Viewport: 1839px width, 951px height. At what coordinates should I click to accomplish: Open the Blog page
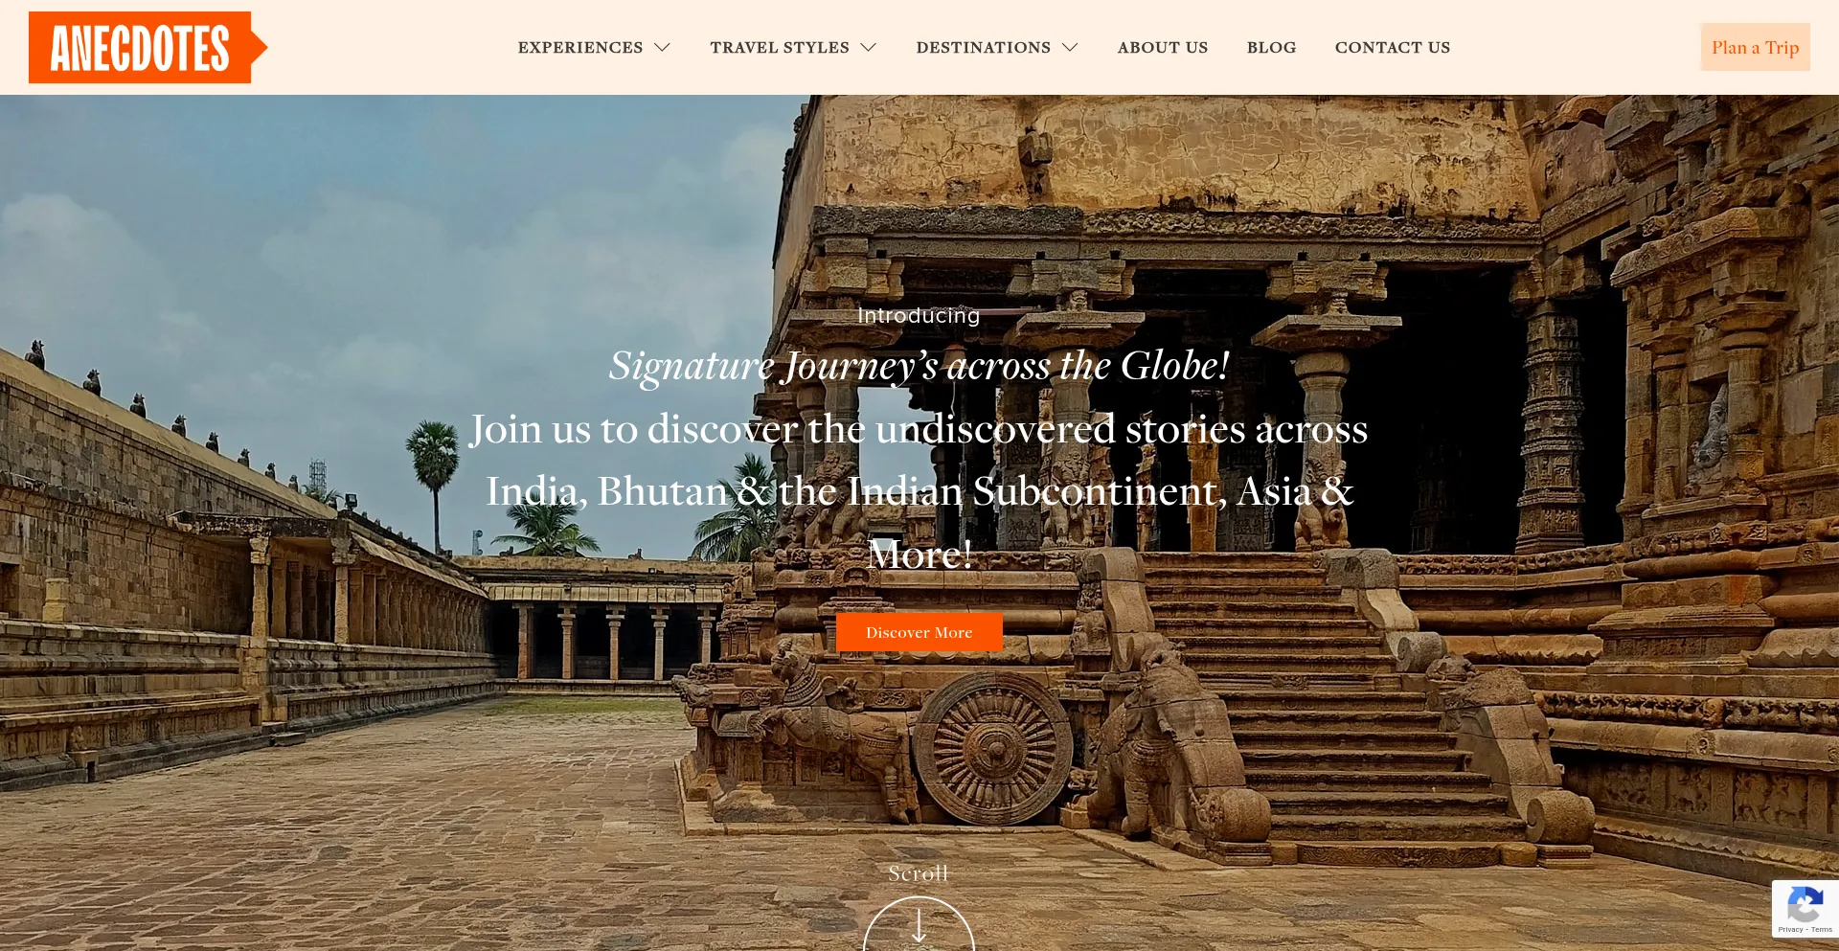point(1272,47)
